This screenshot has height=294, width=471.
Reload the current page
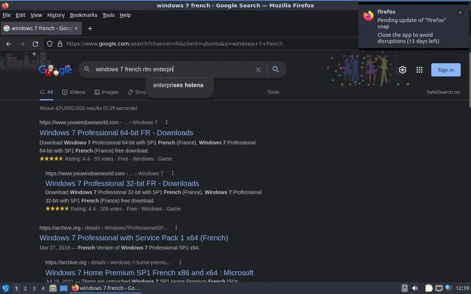35,44
